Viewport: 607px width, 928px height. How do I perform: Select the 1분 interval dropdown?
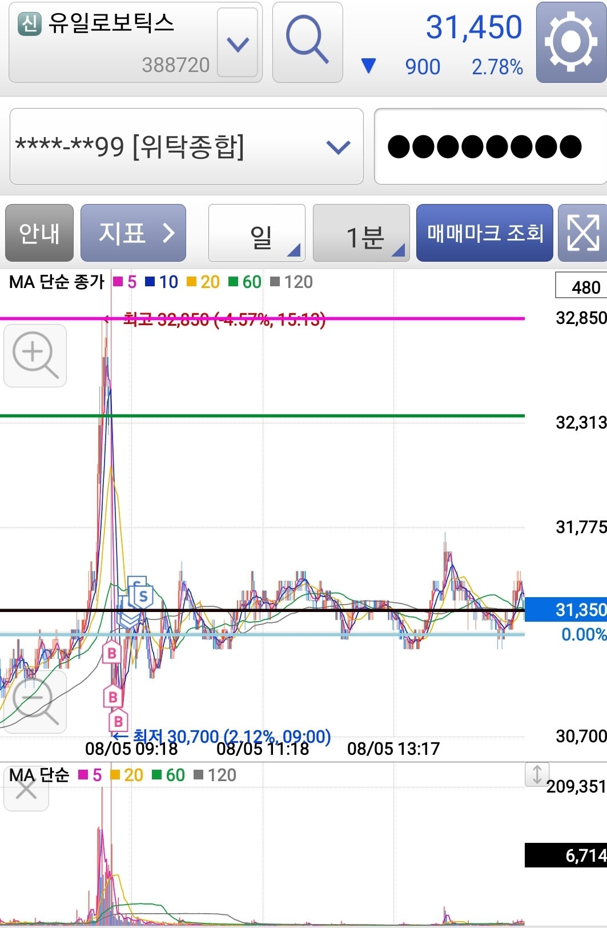(x=361, y=233)
